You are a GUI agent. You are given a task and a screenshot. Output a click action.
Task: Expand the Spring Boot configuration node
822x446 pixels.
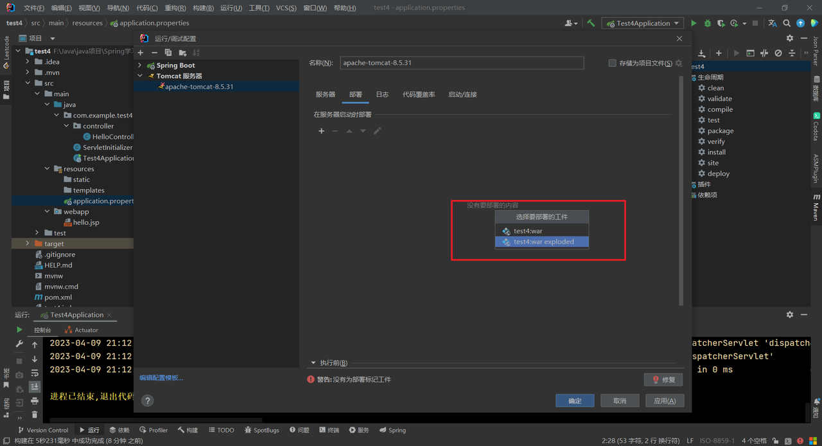click(141, 66)
